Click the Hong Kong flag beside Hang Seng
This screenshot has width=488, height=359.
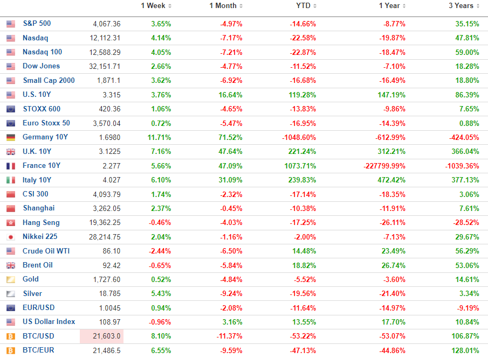tap(11, 223)
